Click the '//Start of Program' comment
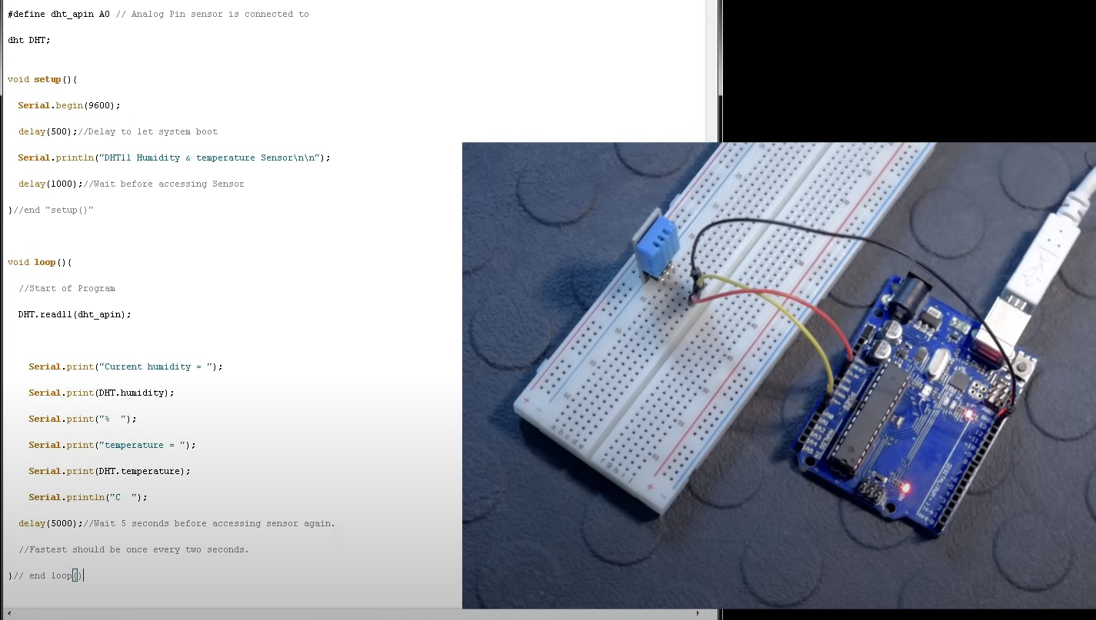Image resolution: width=1096 pixels, height=620 pixels. coord(67,289)
